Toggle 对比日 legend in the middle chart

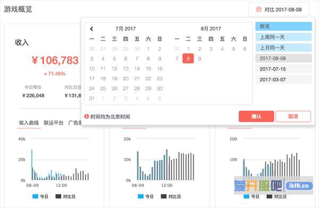171,196
